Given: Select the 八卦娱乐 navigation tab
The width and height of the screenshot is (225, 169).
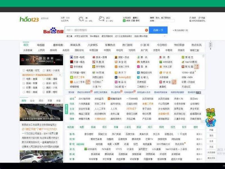Looking at the screenshot, I should coord(93,45).
